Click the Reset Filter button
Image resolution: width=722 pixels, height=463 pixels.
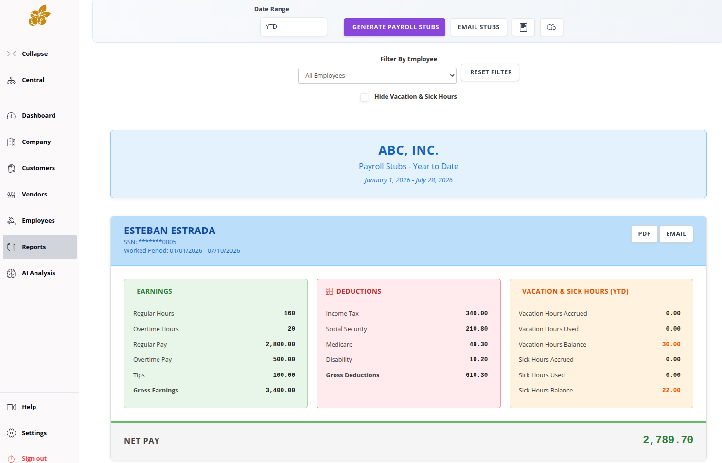pyautogui.click(x=490, y=72)
